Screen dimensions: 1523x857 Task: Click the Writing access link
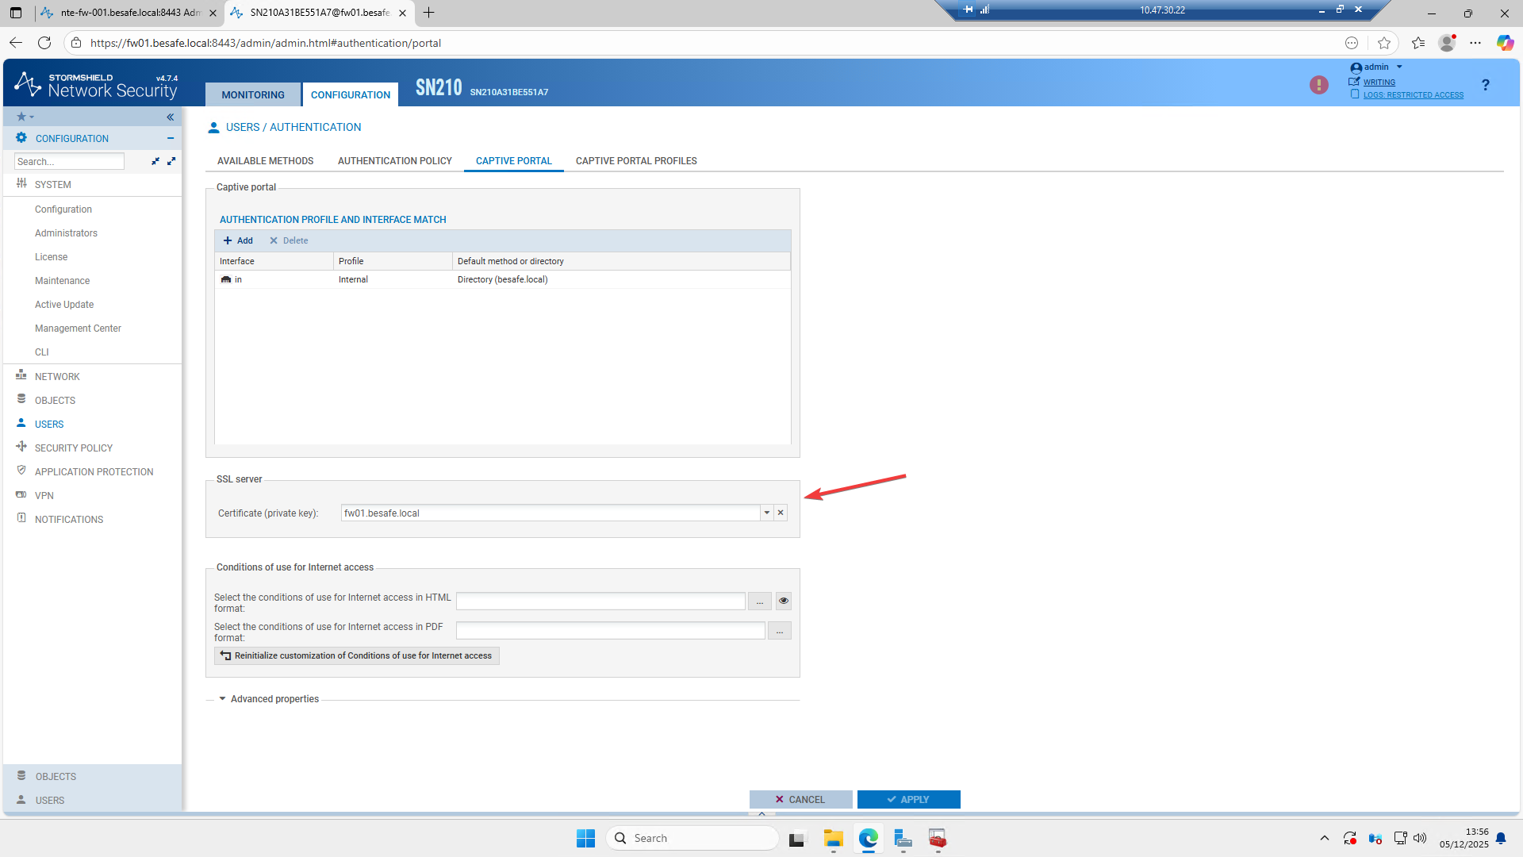click(x=1379, y=83)
